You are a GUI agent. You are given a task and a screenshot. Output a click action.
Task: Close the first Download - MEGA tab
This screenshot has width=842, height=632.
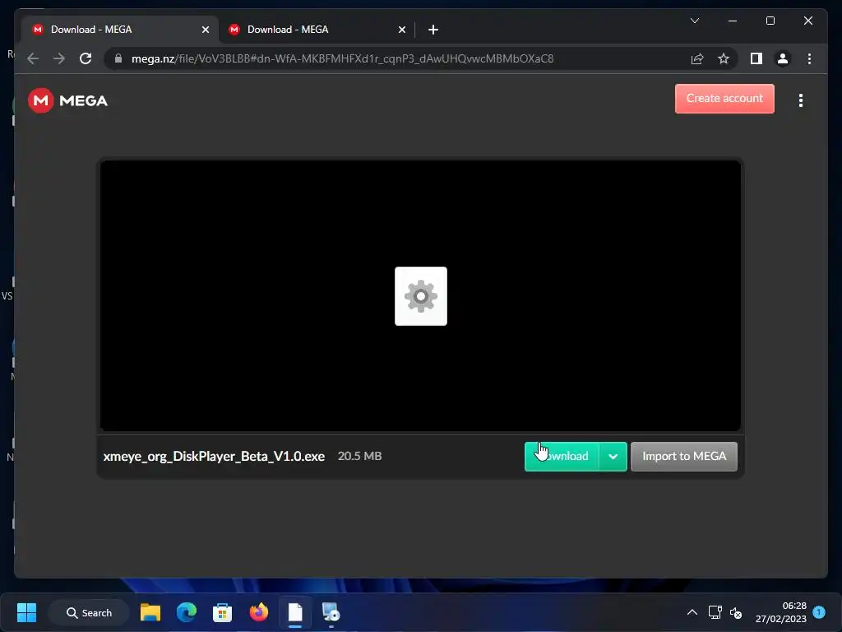205,30
